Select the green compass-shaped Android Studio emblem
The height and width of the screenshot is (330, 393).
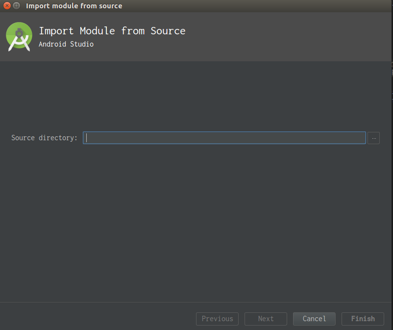[x=19, y=37]
